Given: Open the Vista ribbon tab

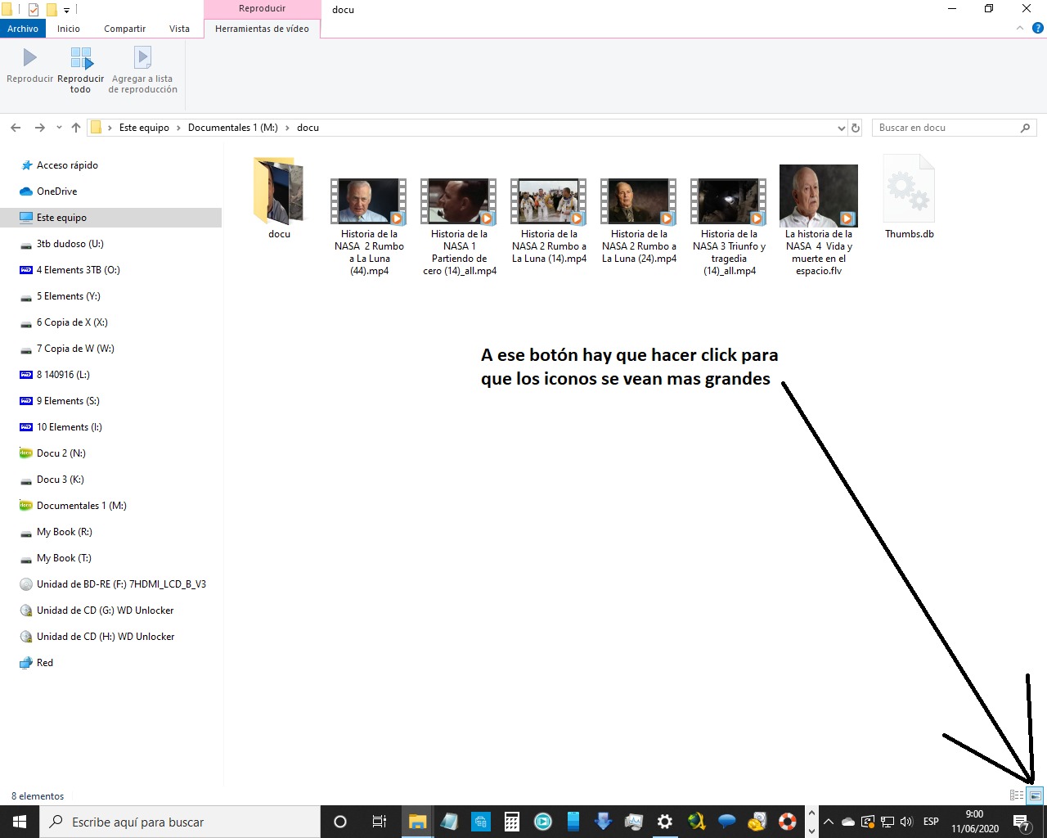Looking at the screenshot, I should pyautogui.click(x=179, y=29).
